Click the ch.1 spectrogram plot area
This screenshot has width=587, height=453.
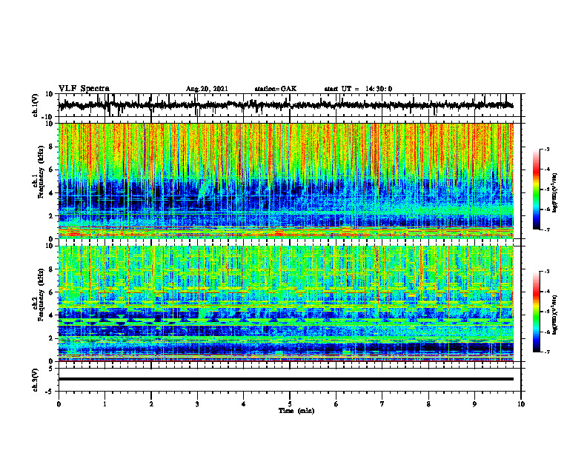[285, 181]
